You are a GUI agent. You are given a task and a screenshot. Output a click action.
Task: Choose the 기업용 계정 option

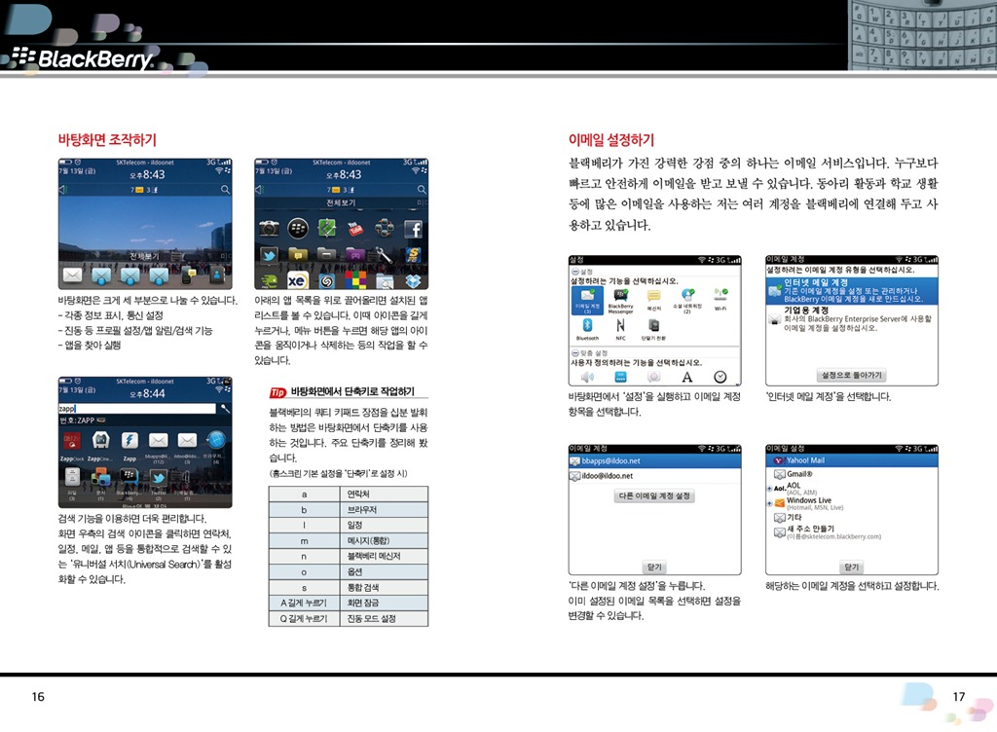[x=852, y=318]
